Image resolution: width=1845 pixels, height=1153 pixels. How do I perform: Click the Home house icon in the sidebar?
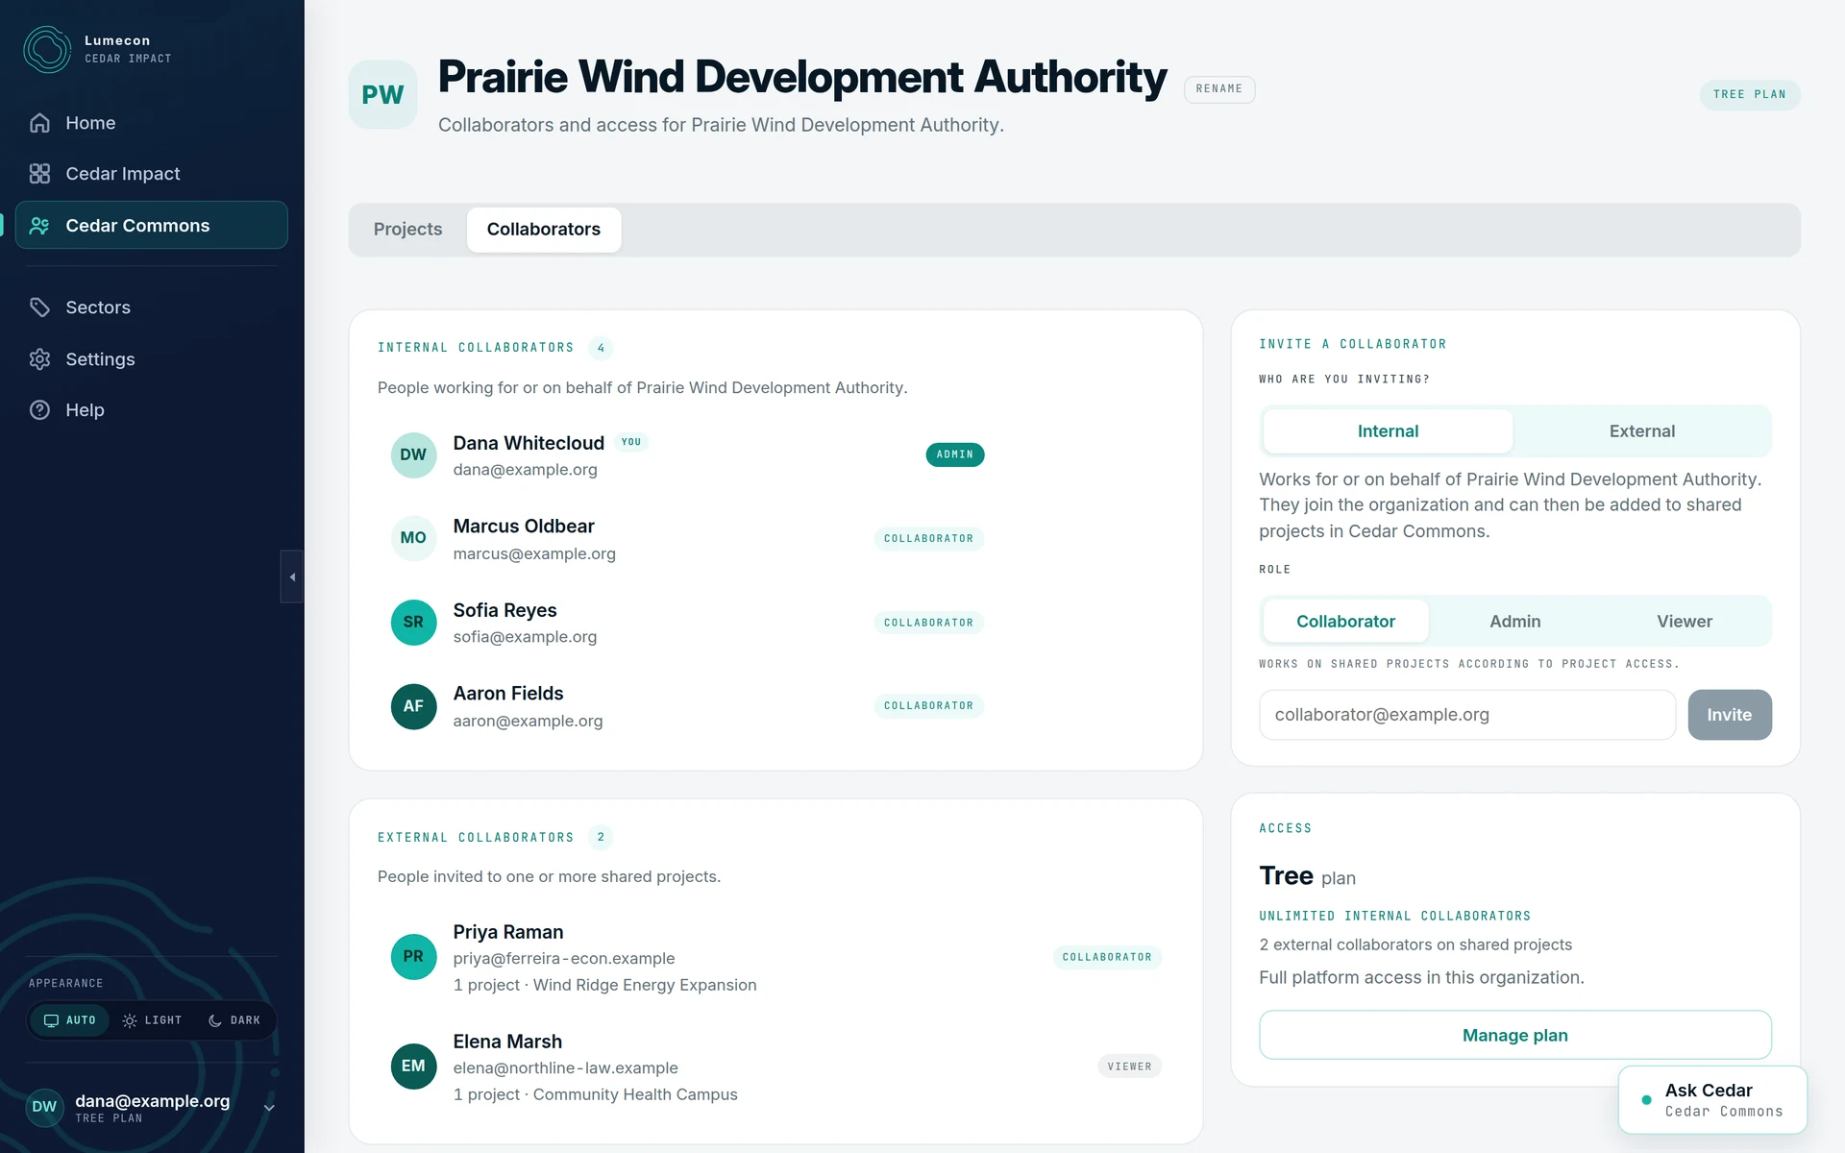(x=39, y=123)
